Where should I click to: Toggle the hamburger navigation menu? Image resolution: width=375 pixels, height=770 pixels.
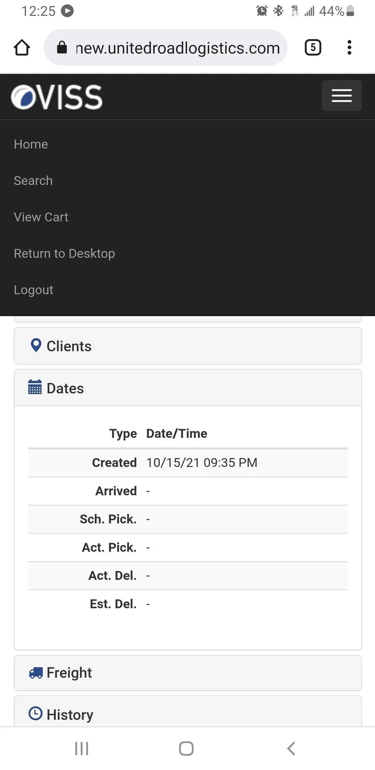pyautogui.click(x=342, y=96)
